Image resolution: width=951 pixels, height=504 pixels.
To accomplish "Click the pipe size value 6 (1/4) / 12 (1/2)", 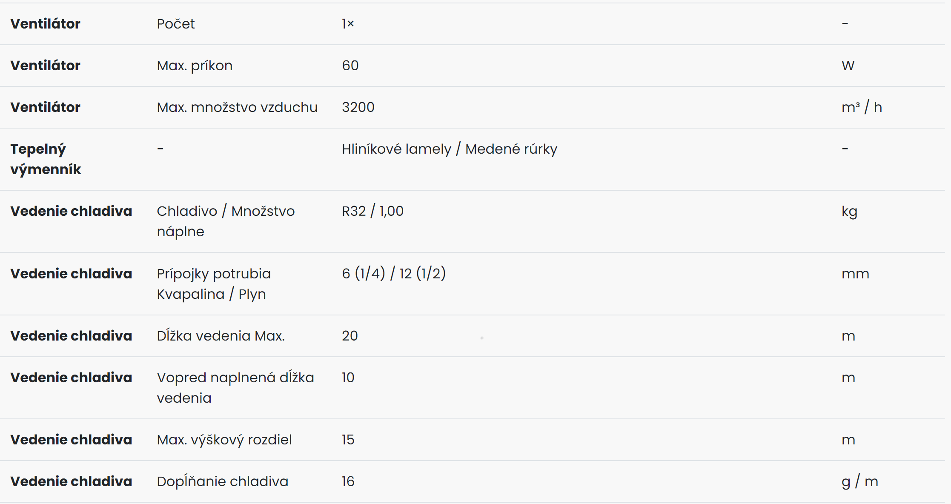I will pos(394,273).
